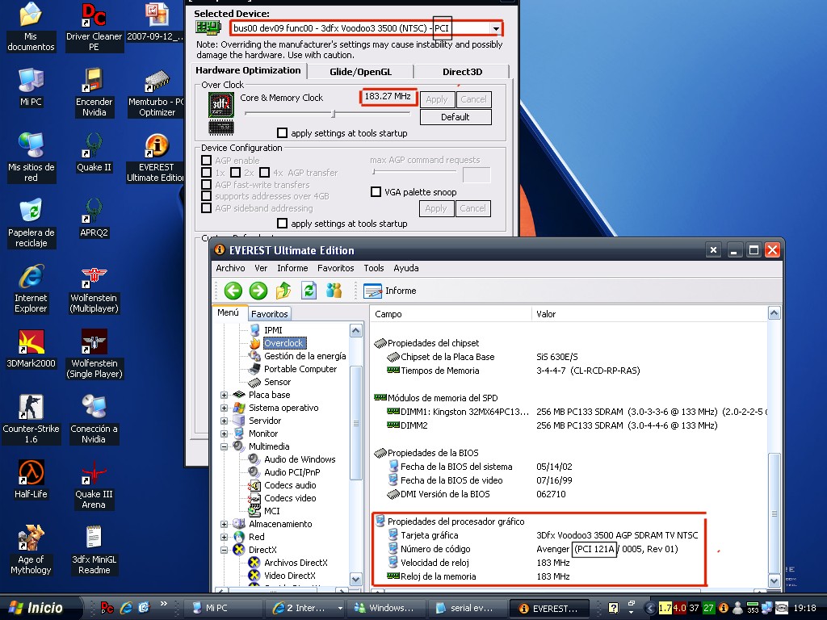
Task: Toggle the VGA palette snoop checkbox
Action: click(x=376, y=192)
